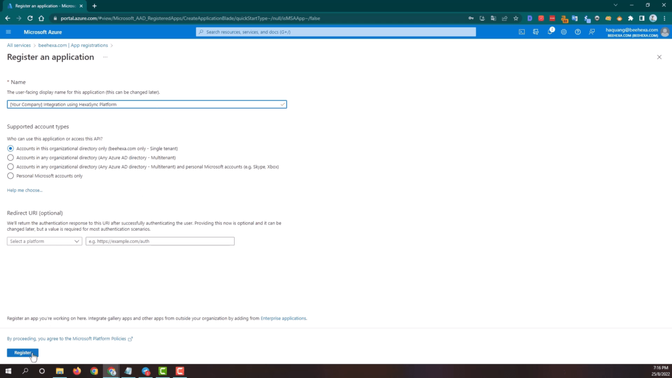Open the portal menu hamburger icon
672x378 pixels.
[x=8, y=32]
